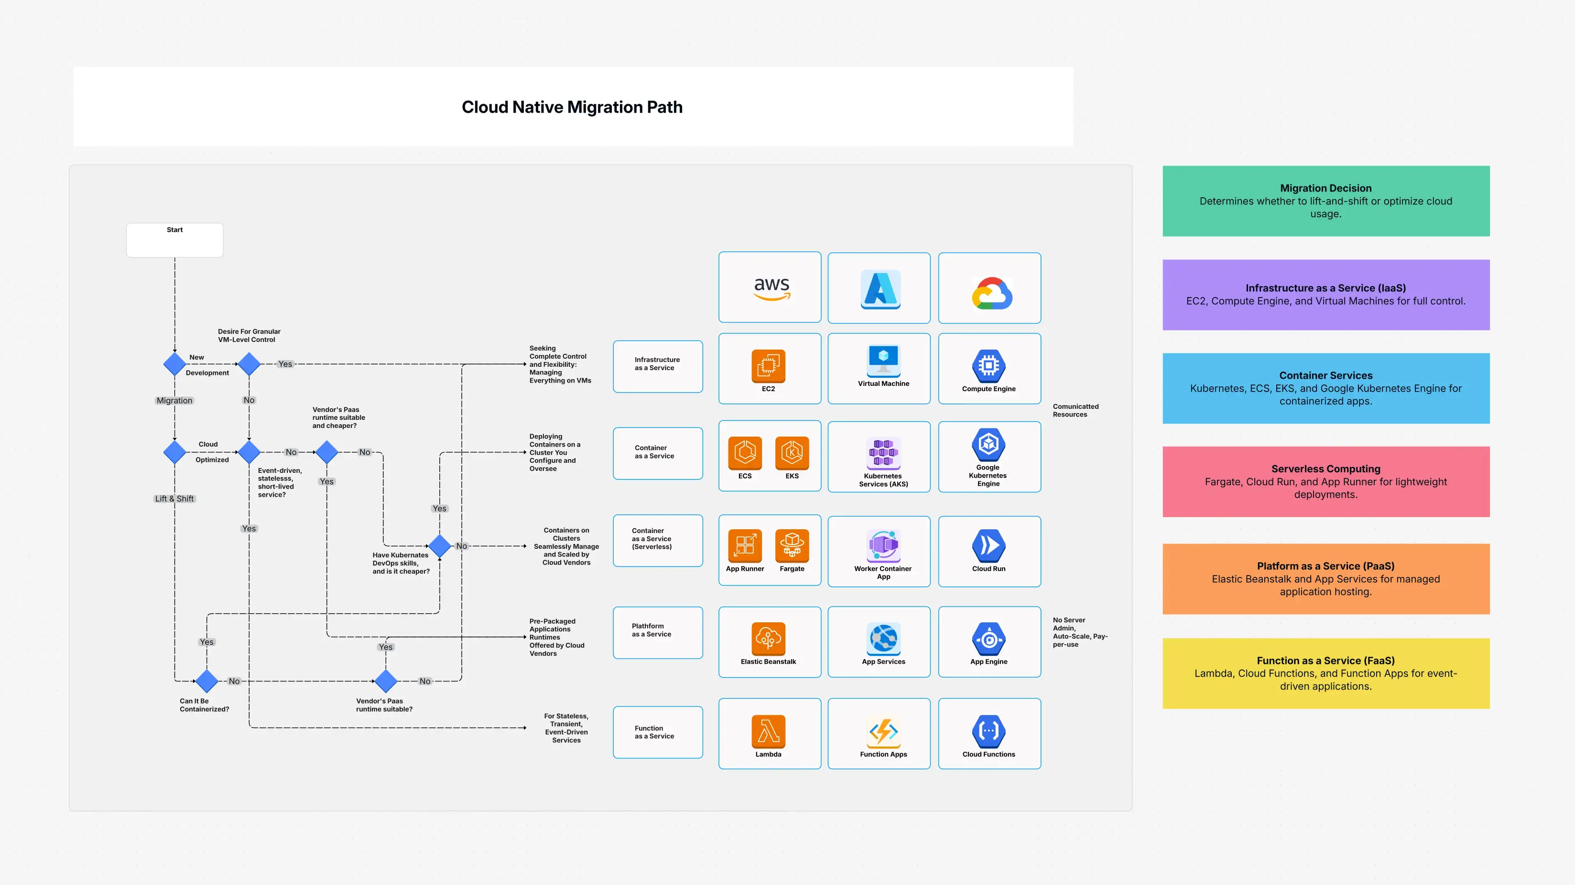The width and height of the screenshot is (1575, 885).
Task: Select the Virtual Machine icon
Action: coord(883,360)
